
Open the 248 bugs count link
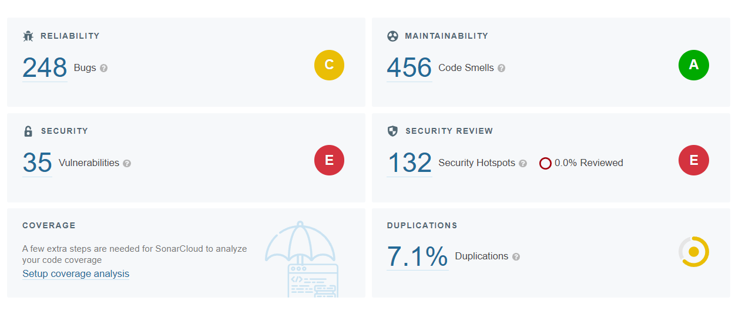[x=45, y=67]
